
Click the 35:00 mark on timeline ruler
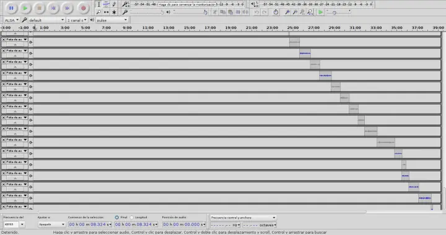point(396,28)
